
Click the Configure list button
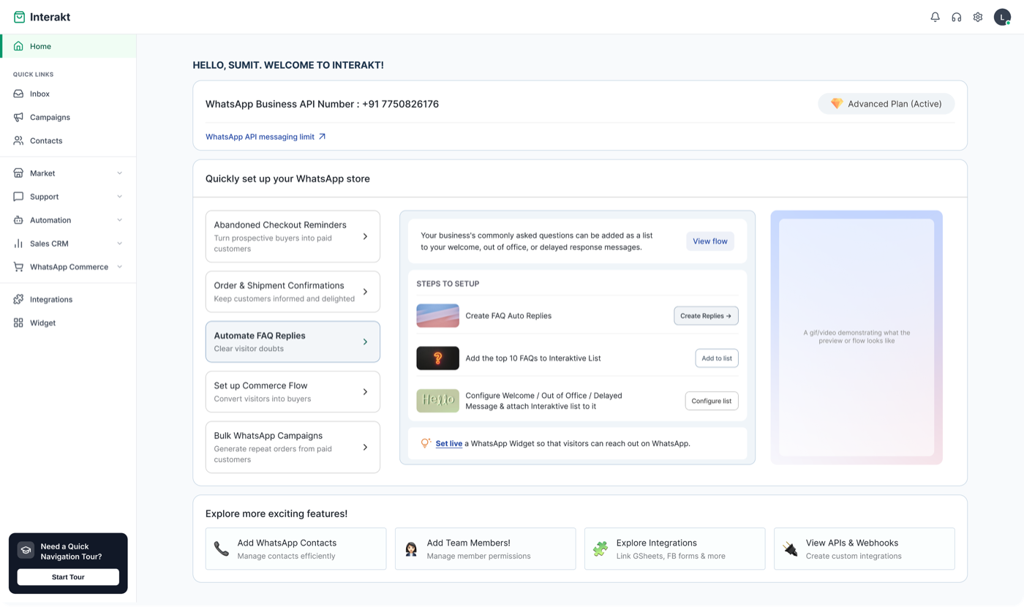(712, 401)
